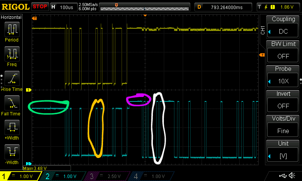Select the Period measurement icon

12,29
